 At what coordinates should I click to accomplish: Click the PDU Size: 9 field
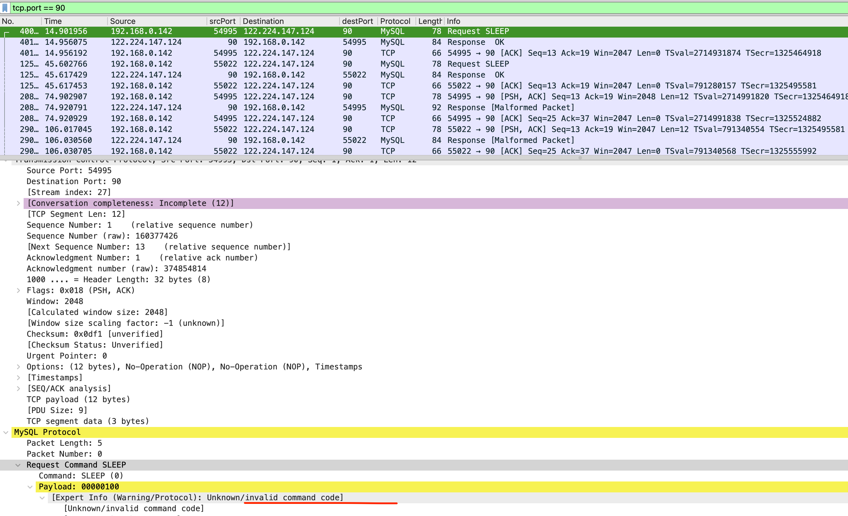coord(57,410)
